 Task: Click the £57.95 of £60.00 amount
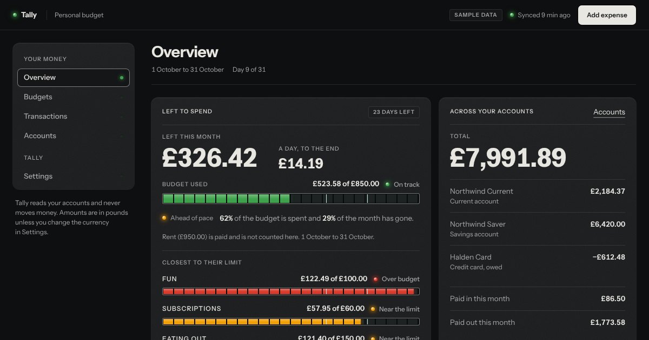[335, 309]
